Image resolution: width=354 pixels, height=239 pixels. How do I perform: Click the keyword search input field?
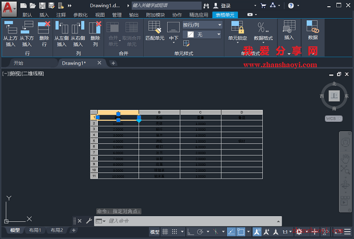pyautogui.click(x=167, y=5)
